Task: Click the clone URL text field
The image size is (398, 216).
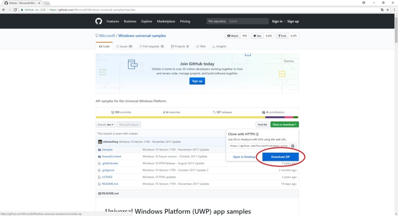Action: coord(259,146)
